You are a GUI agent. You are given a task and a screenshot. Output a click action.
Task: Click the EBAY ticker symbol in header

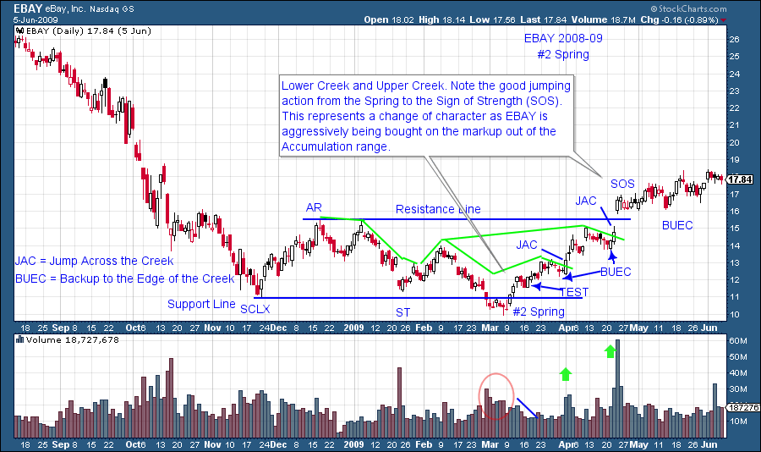point(28,8)
